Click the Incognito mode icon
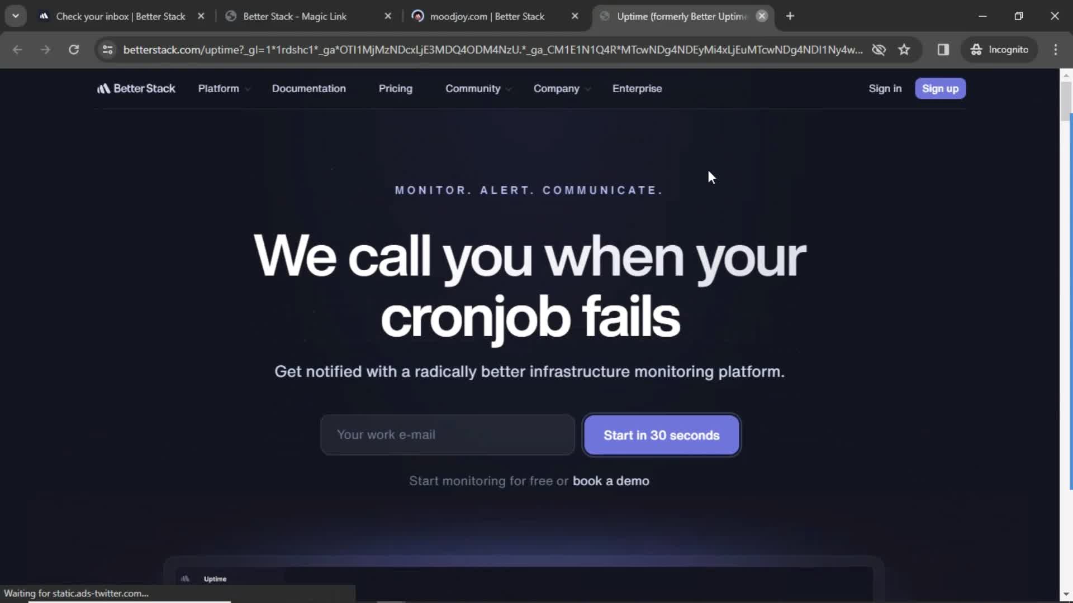 click(976, 49)
